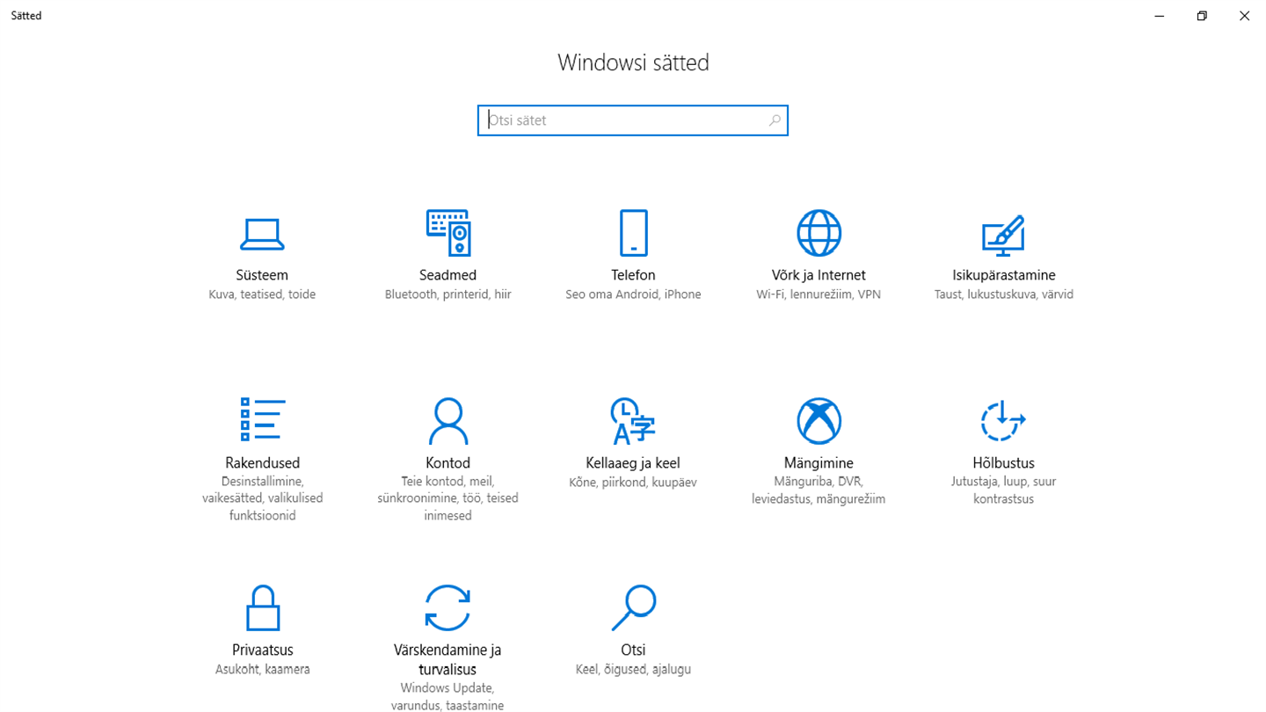Click the Kontod description starting 'Teie kontod, meil'
This screenshot has width=1266, height=712.
click(448, 498)
